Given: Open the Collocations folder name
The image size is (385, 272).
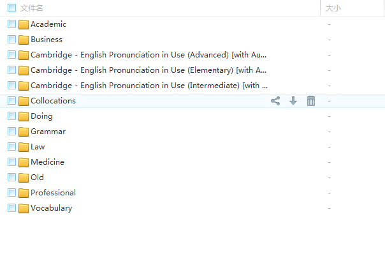Looking at the screenshot, I should tap(53, 101).
